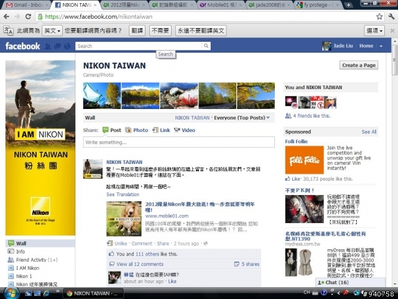This screenshot has width=398, height=299.
Task: Click Comment on the NIKON TAIWAN post
Action: pos(142,244)
